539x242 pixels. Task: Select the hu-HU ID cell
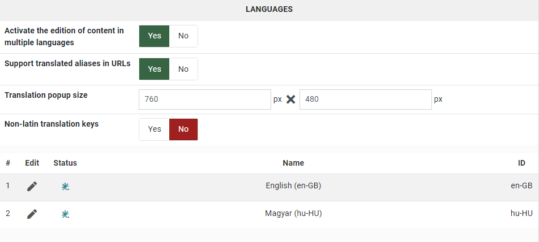521,214
